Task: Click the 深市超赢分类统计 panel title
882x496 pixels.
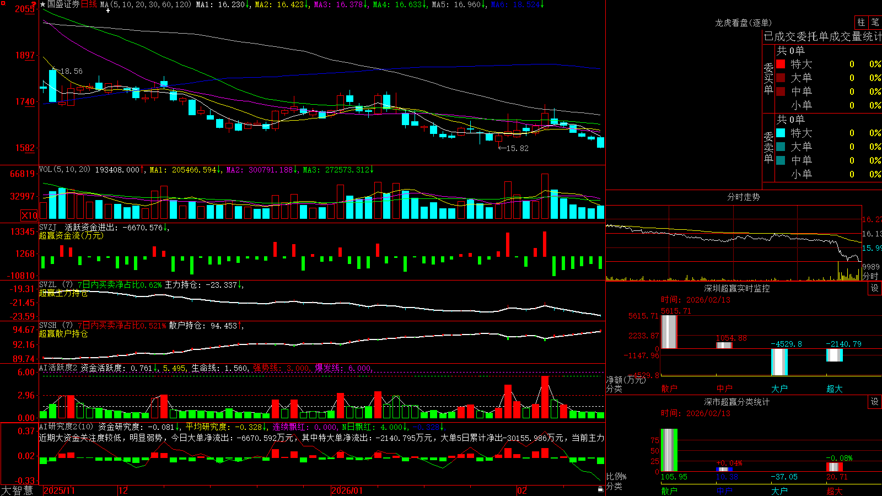Action: (x=737, y=402)
